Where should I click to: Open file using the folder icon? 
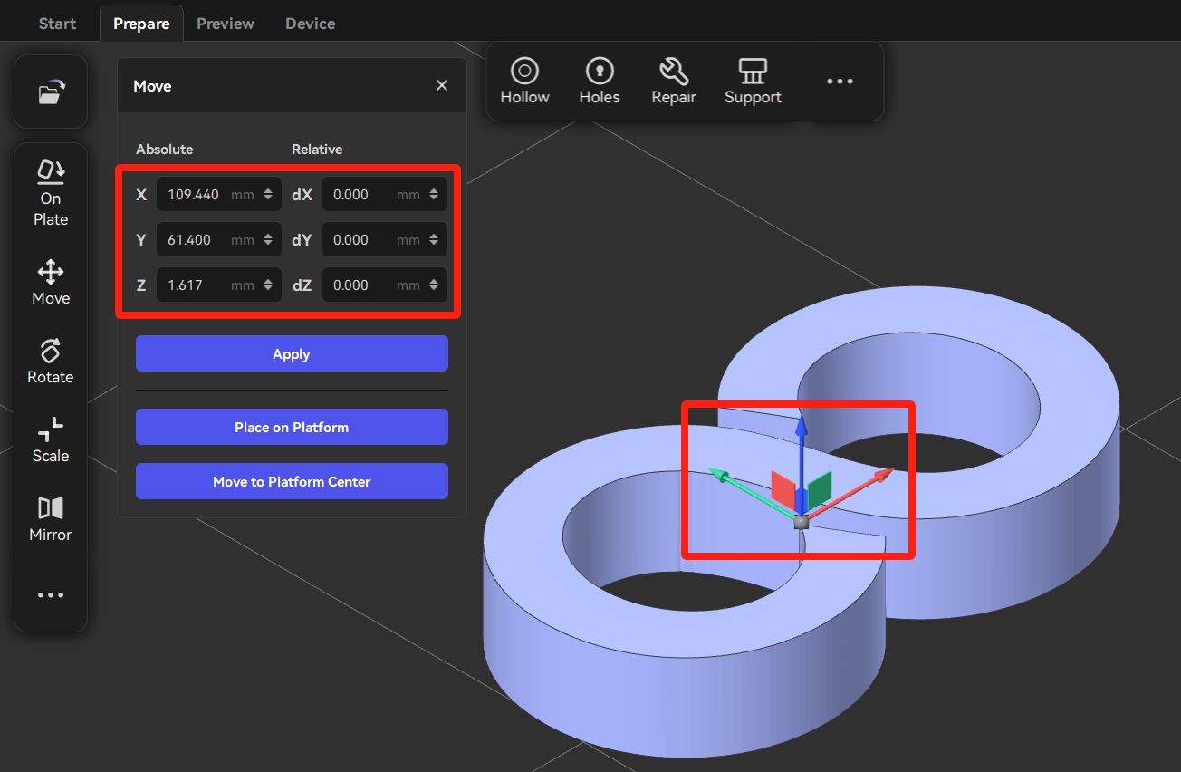[x=51, y=92]
